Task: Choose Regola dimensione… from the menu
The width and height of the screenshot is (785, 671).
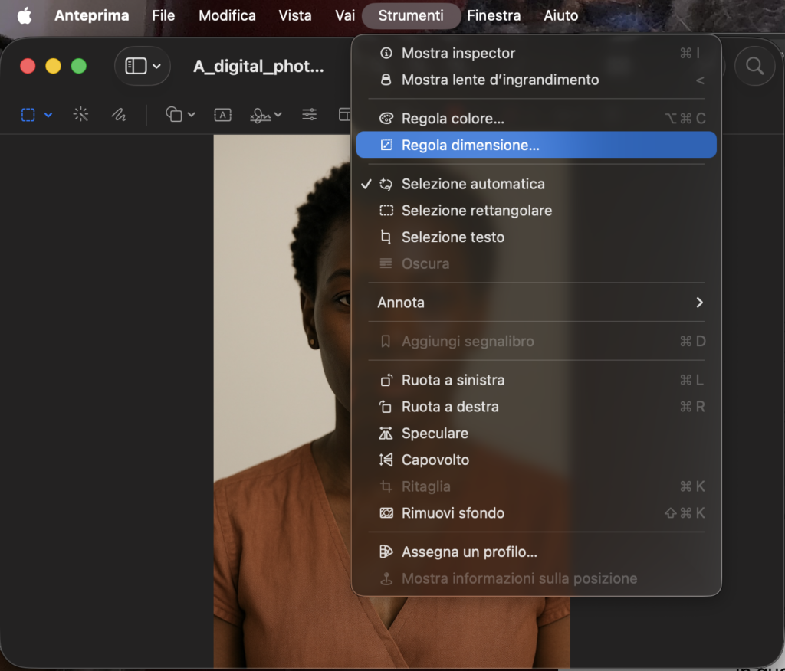Action: pyautogui.click(x=470, y=145)
